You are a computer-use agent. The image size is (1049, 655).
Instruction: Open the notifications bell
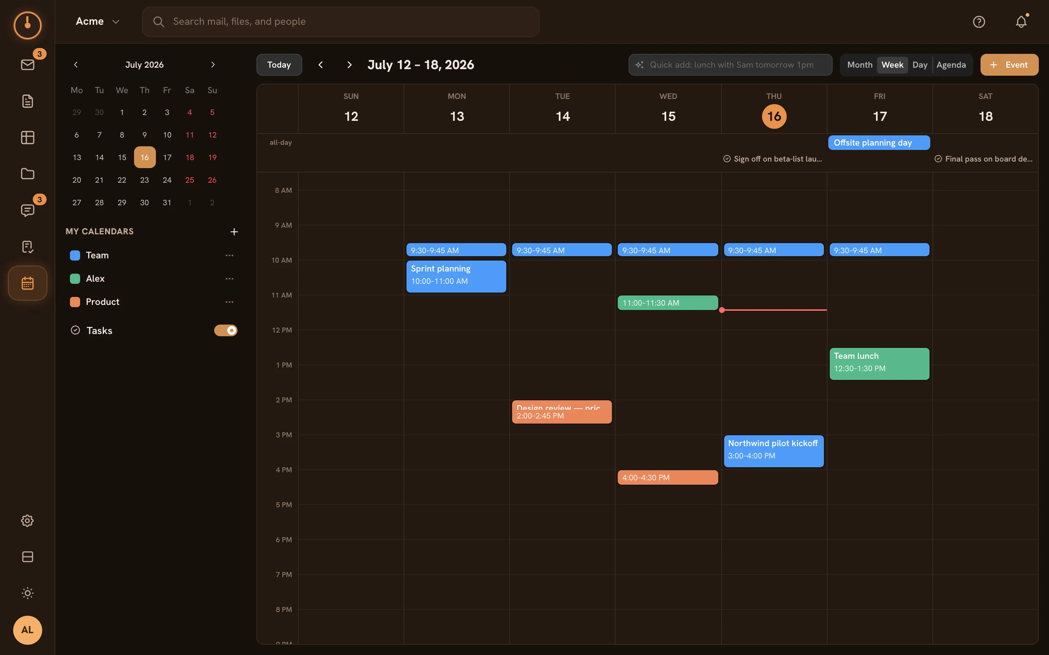pyautogui.click(x=1021, y=22)
